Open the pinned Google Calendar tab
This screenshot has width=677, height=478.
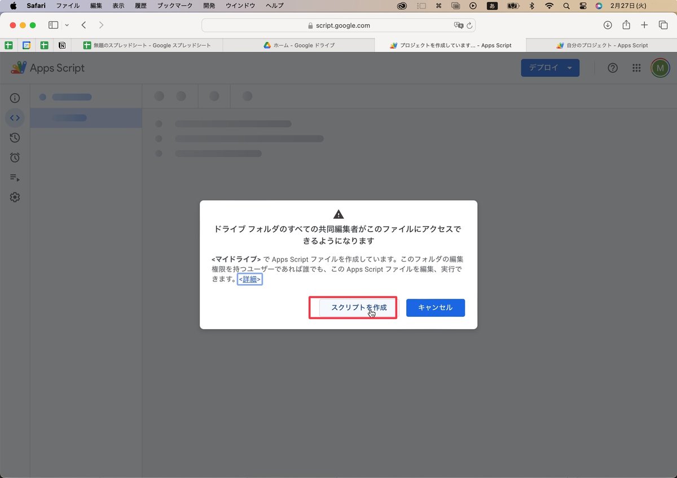click(27, 45)
